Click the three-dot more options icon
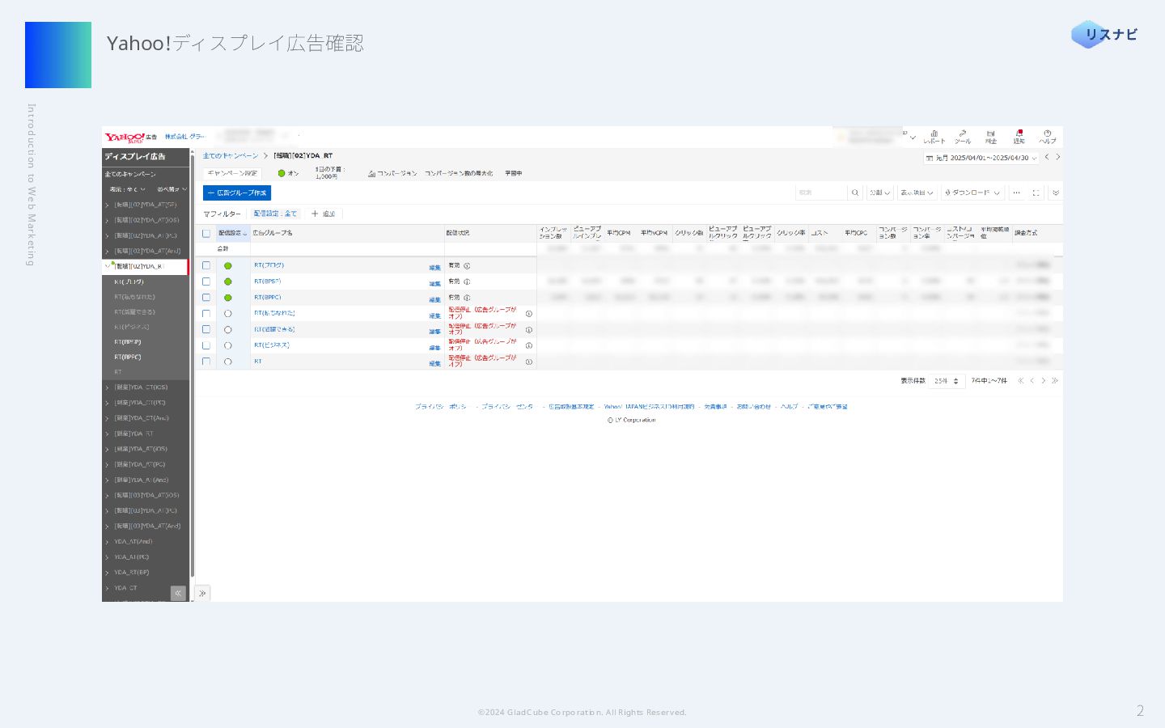Screen dimensions: 1165x728 (1016, 193)
